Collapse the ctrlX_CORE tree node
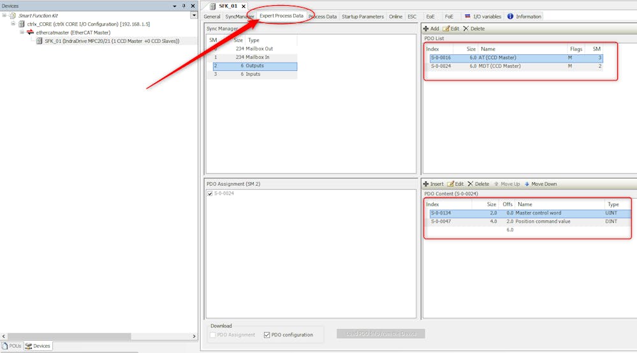Viewport: 637px width, 353px height. pyautogui.click(x=13, y=24)
